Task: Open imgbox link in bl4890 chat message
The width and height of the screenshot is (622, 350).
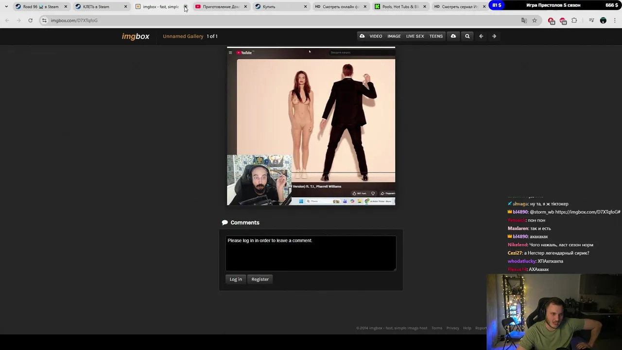Action: point(587,212)
